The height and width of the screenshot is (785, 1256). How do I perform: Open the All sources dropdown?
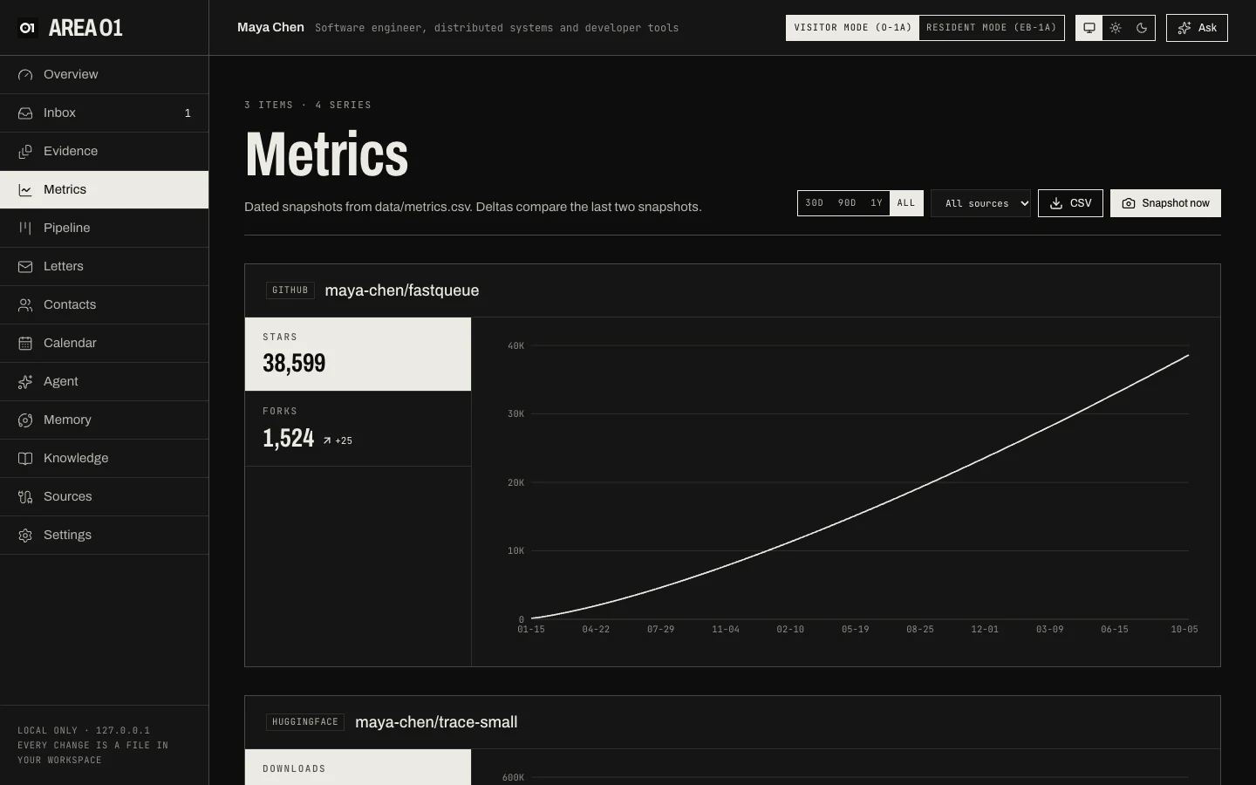(980, 203)
